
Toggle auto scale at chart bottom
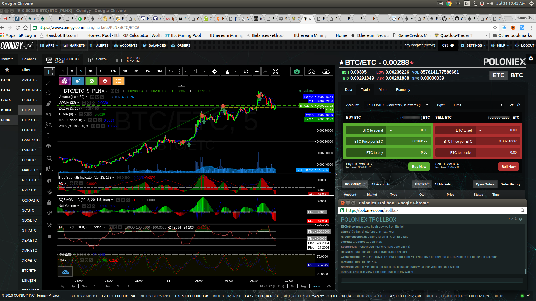(316, 286)
